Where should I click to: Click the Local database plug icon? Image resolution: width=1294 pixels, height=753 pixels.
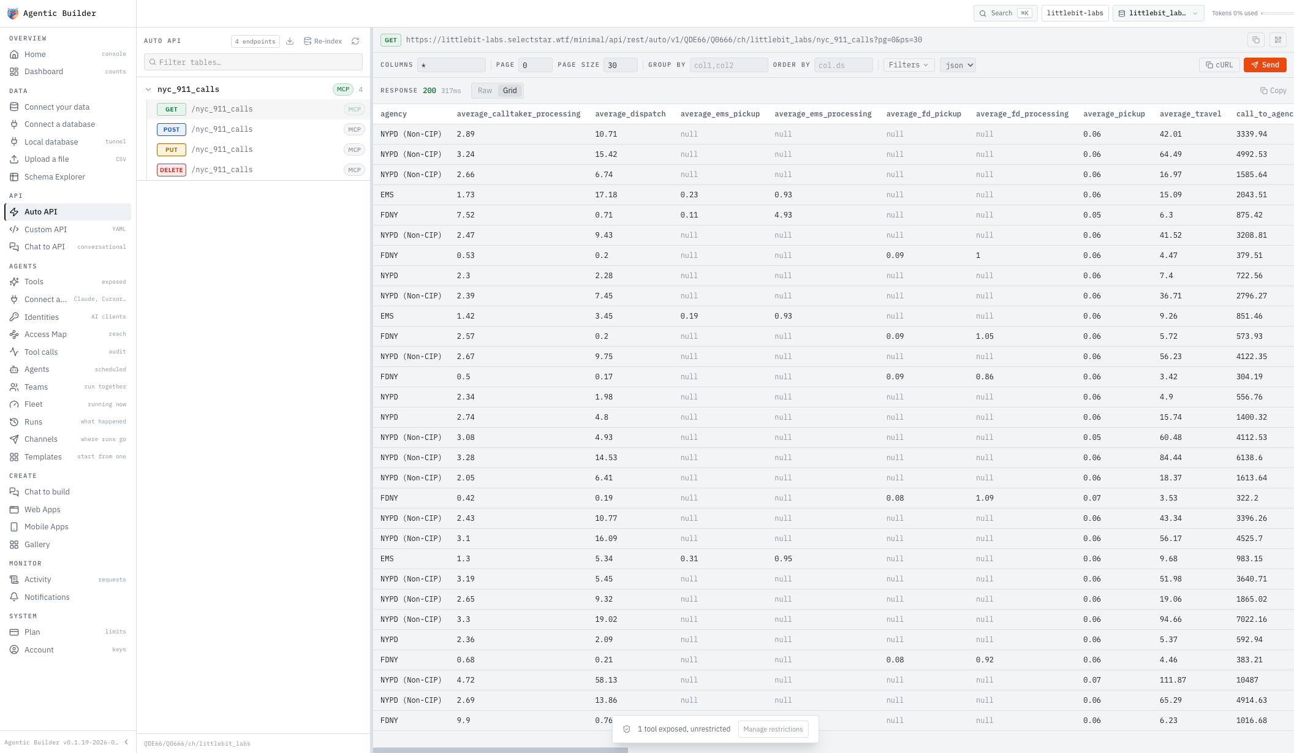click(x=14, y=142)
